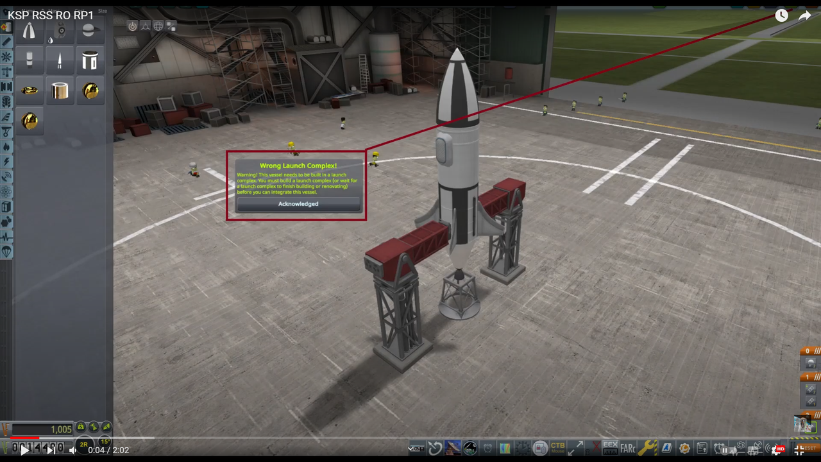Select the Re-root tool in editor
Viewport: 821px width, 462px height.
(x=171, y=26)
